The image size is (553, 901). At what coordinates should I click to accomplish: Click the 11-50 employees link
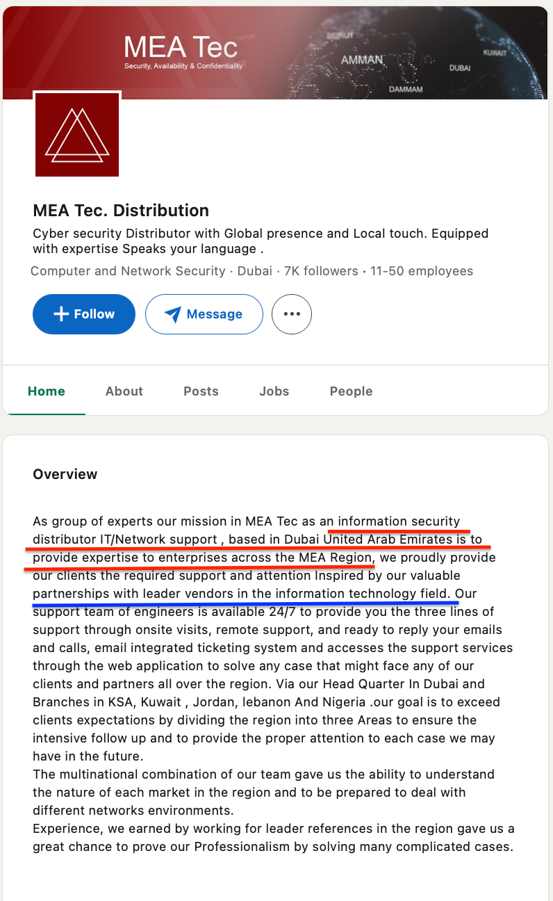tap(422, 271)
